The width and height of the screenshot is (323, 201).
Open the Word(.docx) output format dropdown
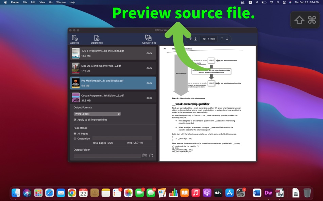point(97,114)
